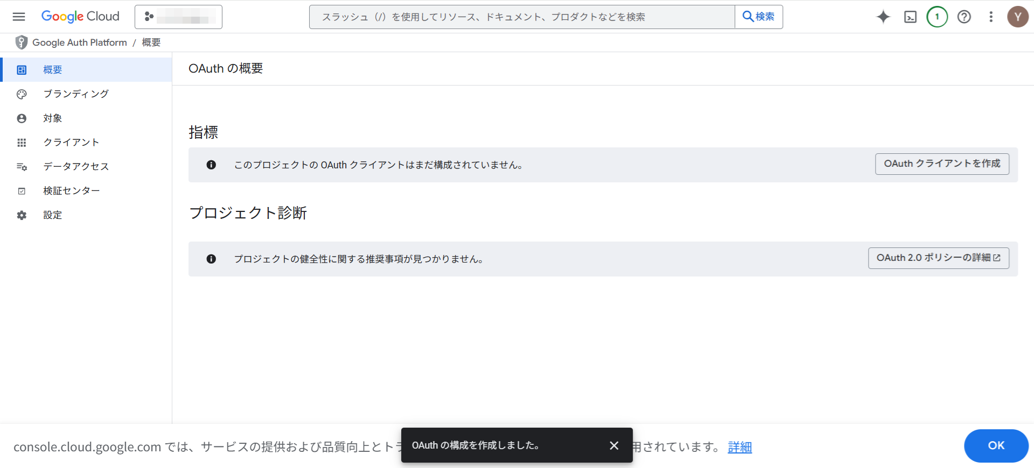Open the three-dot settings menu
1034x468 pixels.
click(991, 17)
